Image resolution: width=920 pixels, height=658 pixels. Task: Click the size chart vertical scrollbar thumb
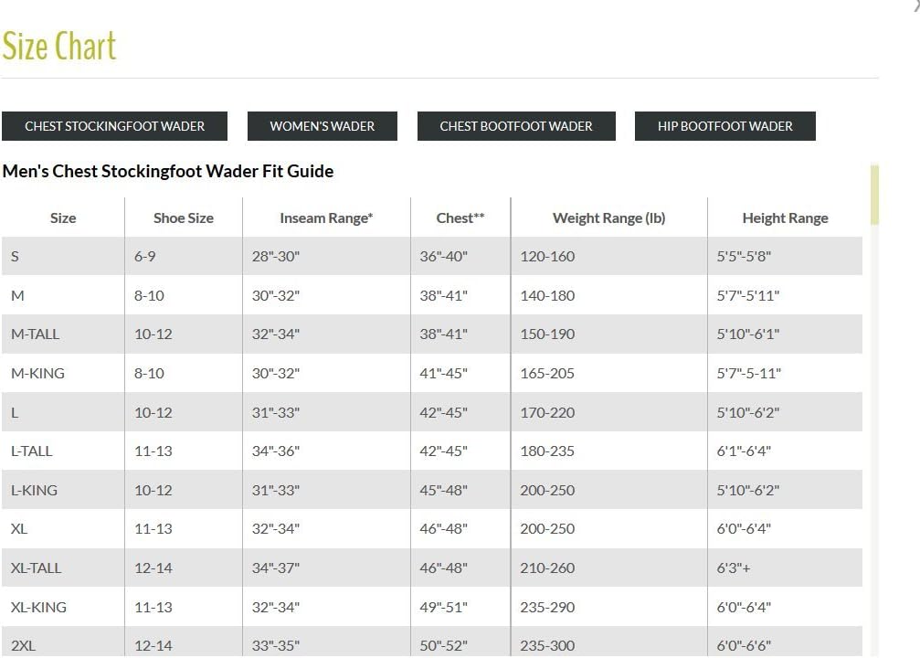(x=874, y=195)
